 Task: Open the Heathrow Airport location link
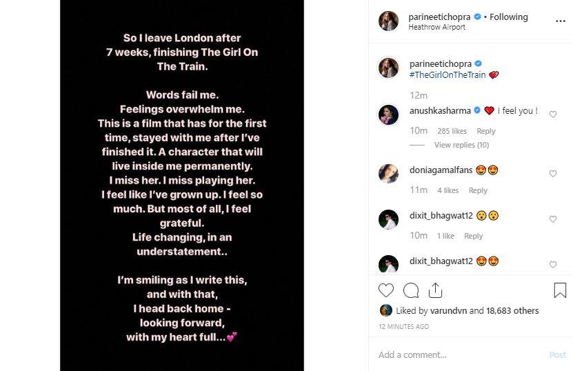click(x=437, y=28)
